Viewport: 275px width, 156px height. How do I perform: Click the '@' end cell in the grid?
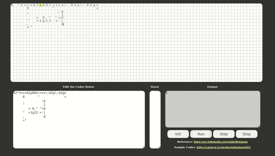[63, 24]
